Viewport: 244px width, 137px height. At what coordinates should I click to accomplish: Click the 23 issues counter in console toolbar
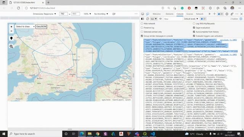pos(203,19)
